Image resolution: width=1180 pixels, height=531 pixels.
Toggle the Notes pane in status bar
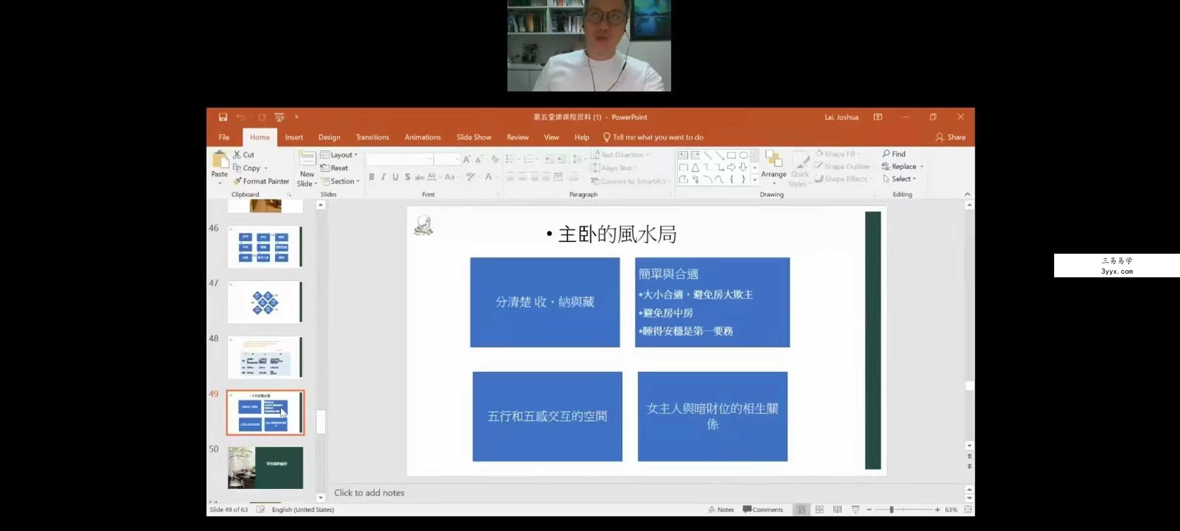721,509
